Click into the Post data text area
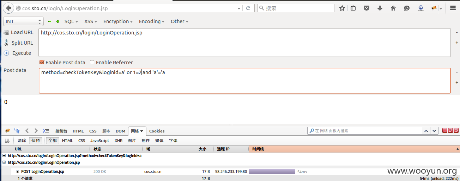The height and width of the screenshot is (181, 460). 244,80
